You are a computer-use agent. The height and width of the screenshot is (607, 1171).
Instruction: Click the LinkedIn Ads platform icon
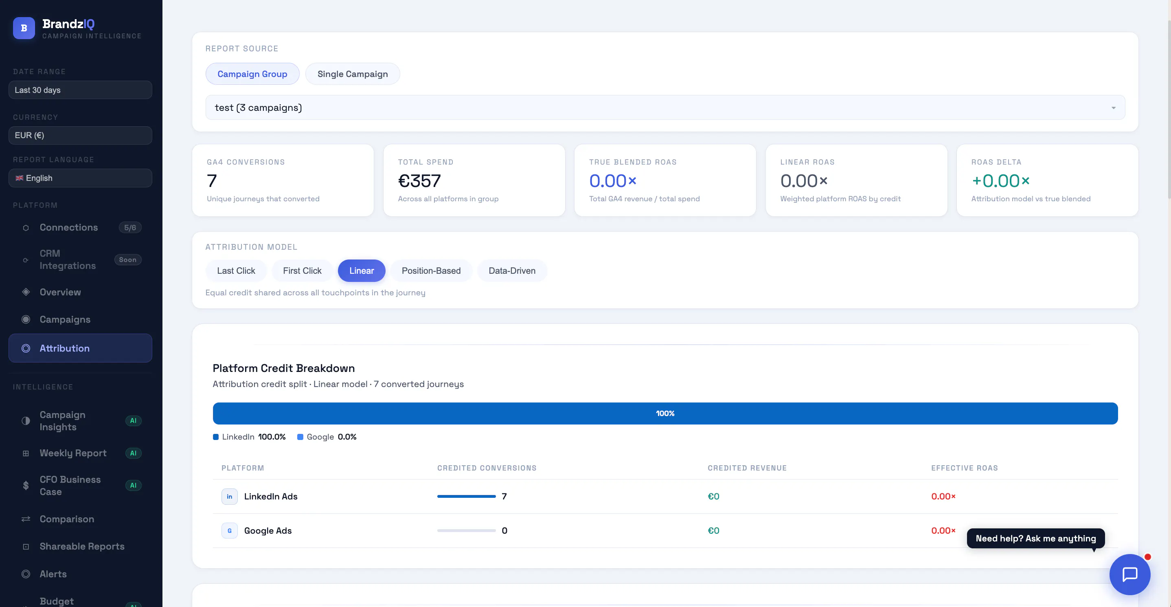(x=230, y=497)
